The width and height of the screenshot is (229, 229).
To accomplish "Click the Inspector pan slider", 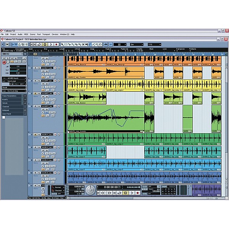I will point(18,70).
